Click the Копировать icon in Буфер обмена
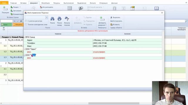 [111, 21]
